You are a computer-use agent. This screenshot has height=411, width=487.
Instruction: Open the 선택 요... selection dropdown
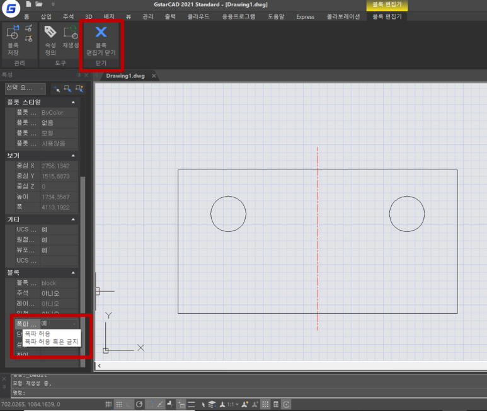25,88
